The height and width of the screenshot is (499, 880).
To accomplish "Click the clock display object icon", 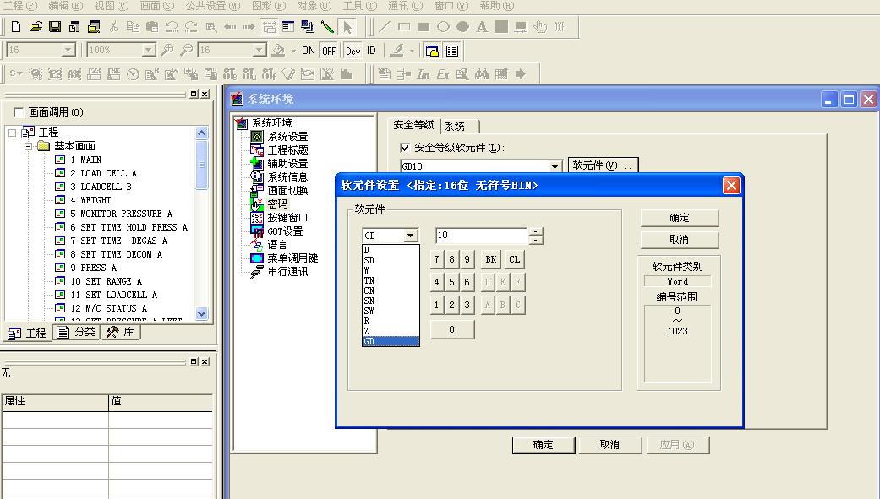I will pyautogui.click(x=134, y=74).
